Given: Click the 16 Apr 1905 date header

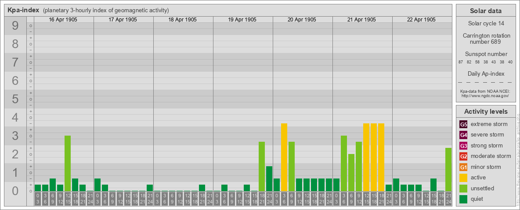Looking at the screenshot, I should click(63, 20).
